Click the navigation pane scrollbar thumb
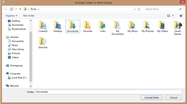The width and height of the screenshot is (187, 104). [31, 57]
